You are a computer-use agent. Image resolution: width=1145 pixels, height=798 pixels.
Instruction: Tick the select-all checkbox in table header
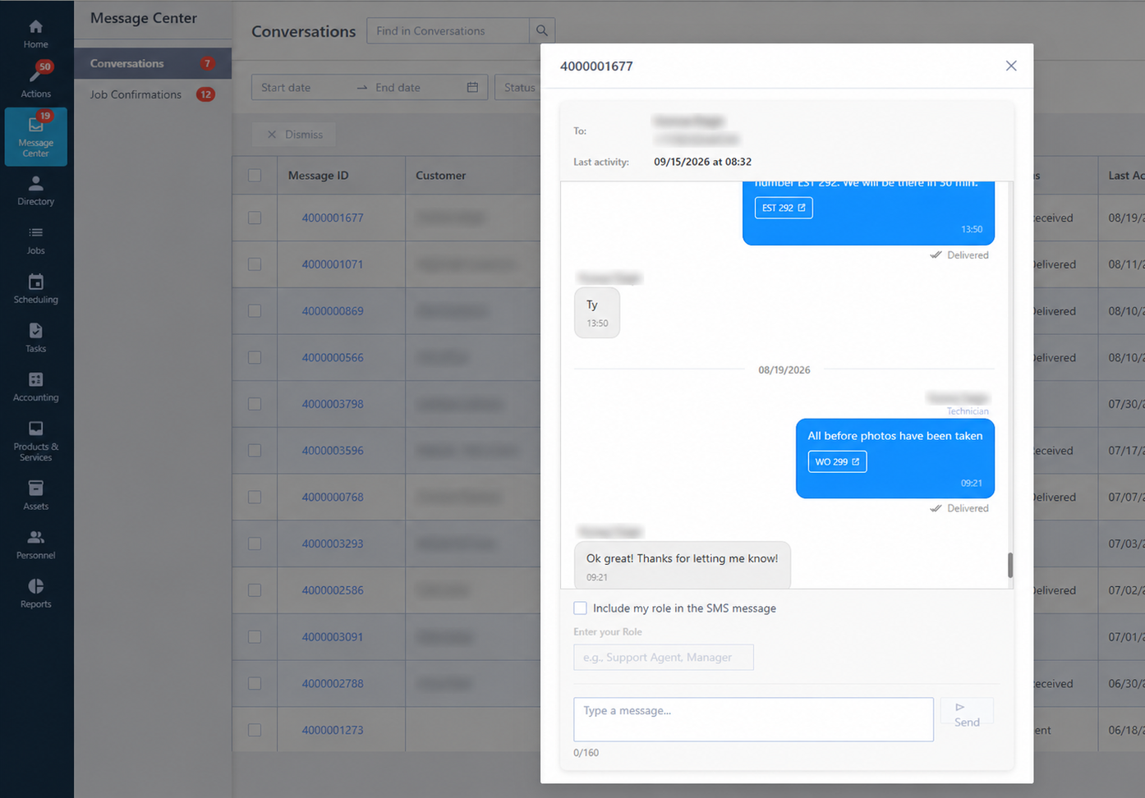[255, 176]
